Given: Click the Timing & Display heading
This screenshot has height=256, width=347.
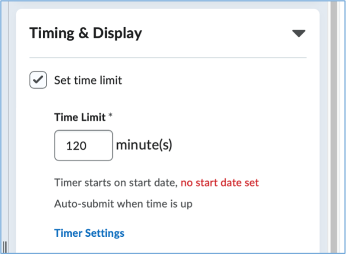Looking at the screenshot, I should (x=86, y=33).
